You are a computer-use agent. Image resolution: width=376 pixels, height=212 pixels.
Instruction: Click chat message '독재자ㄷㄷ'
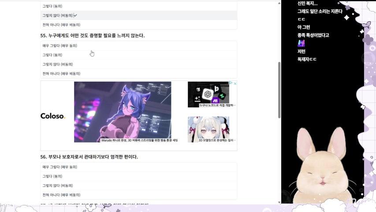click(x=307, y=59)
